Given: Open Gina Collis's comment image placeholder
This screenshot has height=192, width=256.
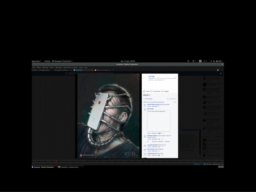Looking at the screenshot, I should pos(159,121).
